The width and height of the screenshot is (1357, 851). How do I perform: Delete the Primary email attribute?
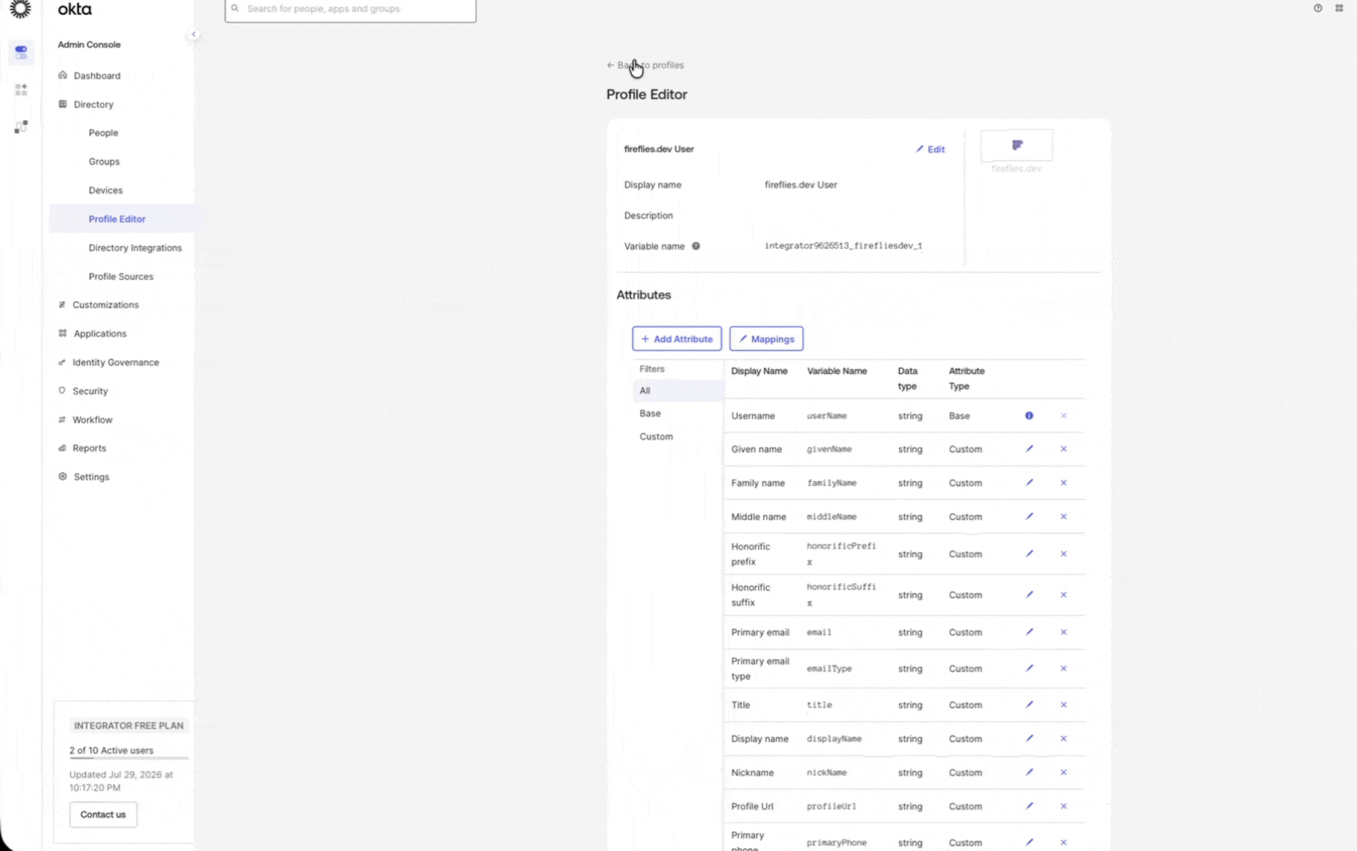pyautogui.click(x=1064, y=633)
